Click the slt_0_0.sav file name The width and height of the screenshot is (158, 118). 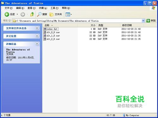53,32
